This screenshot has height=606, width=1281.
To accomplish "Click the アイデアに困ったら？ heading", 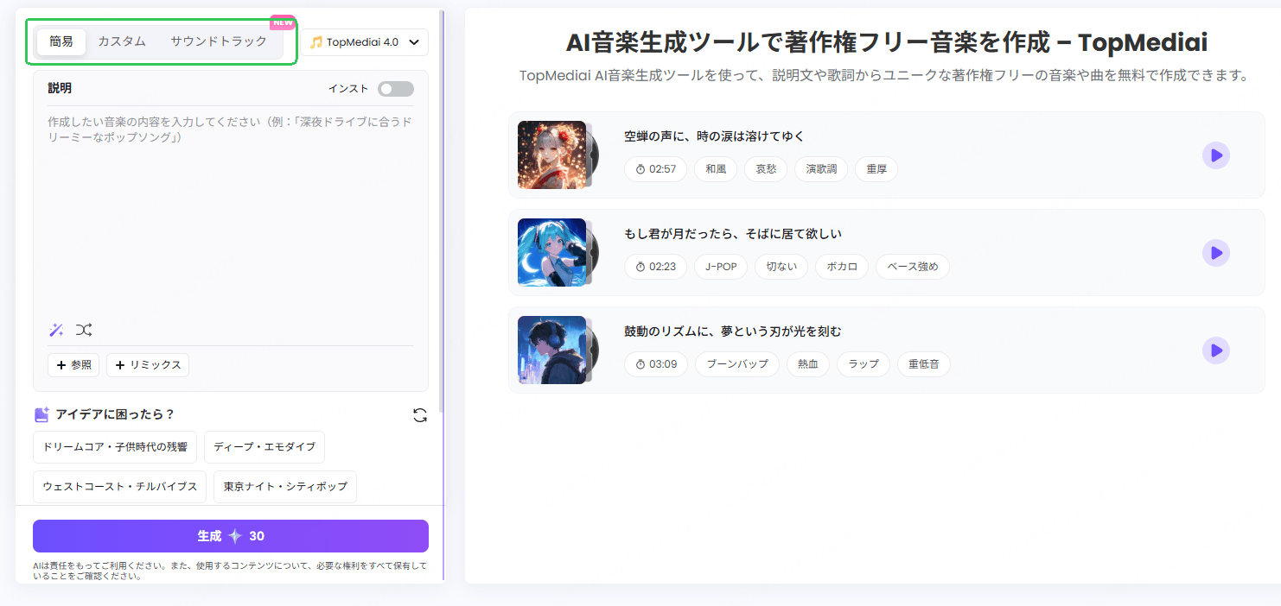I will 115,414.
